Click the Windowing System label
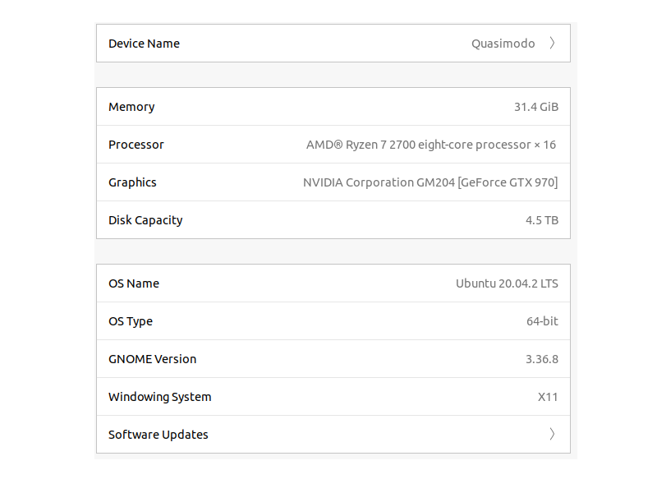This screenshot has height=493, width=657. coord(160,397)
